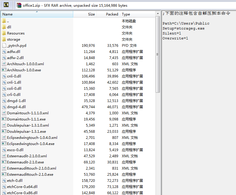Click the adfw.dll file icon
The image size is (236, 195).
point(4,52)
